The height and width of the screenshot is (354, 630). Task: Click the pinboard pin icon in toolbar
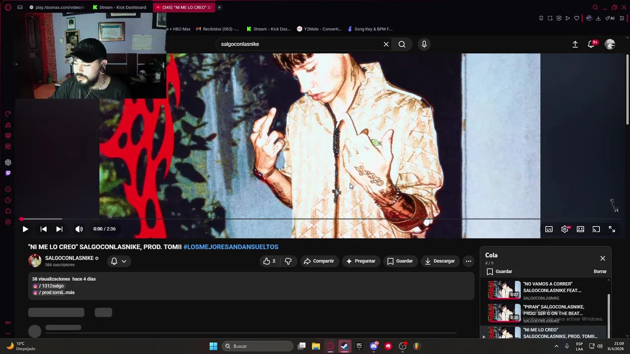point(541,18)
